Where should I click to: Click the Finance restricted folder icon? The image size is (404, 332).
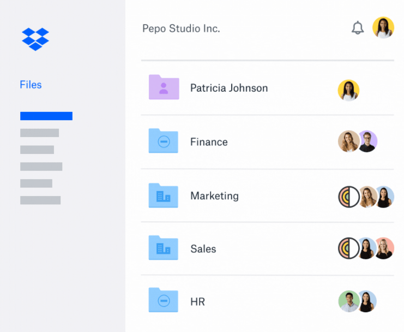coord(164,141)
